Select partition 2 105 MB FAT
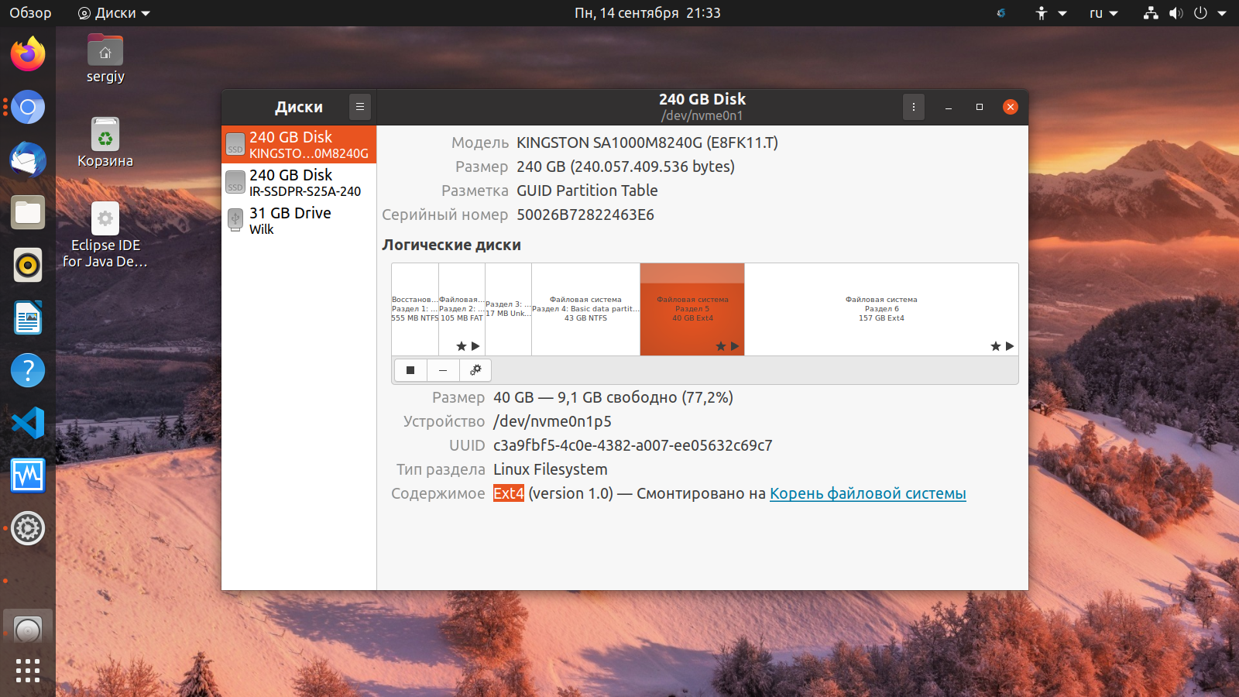The height and width of the screenshot is (697, 1239). 462,309
